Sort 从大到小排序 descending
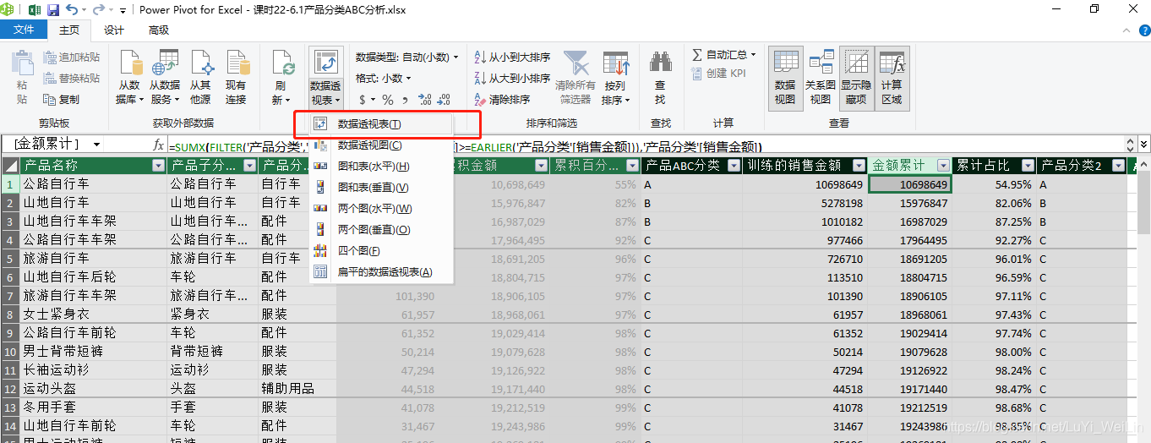 pos(512,78)
